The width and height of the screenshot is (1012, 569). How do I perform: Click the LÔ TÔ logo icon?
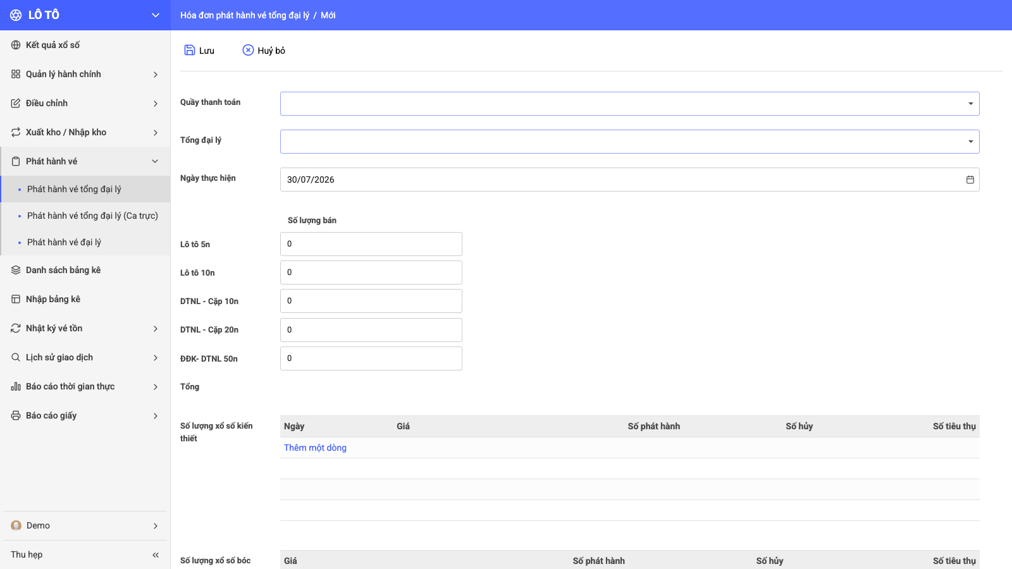16,15
